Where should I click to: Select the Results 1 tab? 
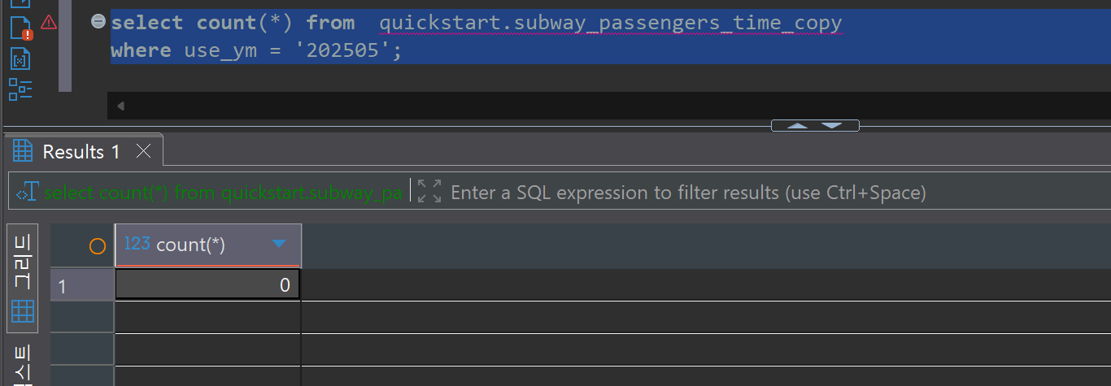81,152
